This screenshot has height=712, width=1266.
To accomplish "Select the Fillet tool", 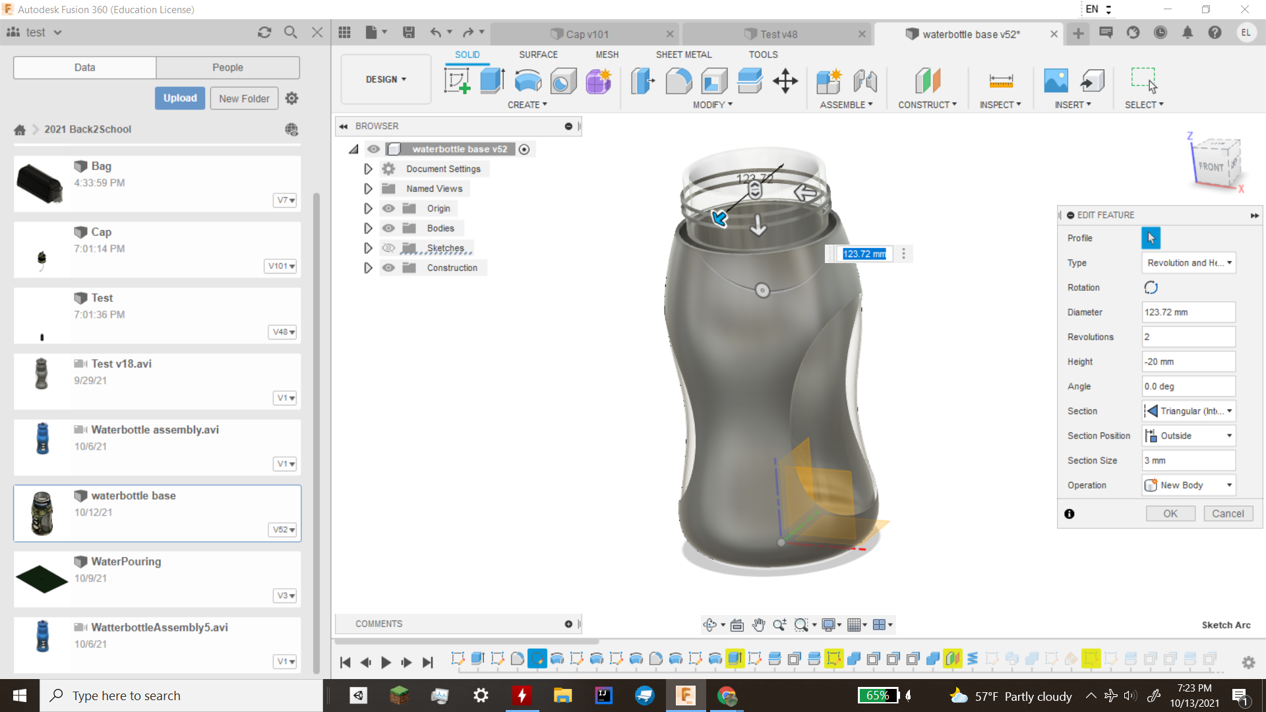I will click(678, 80).
